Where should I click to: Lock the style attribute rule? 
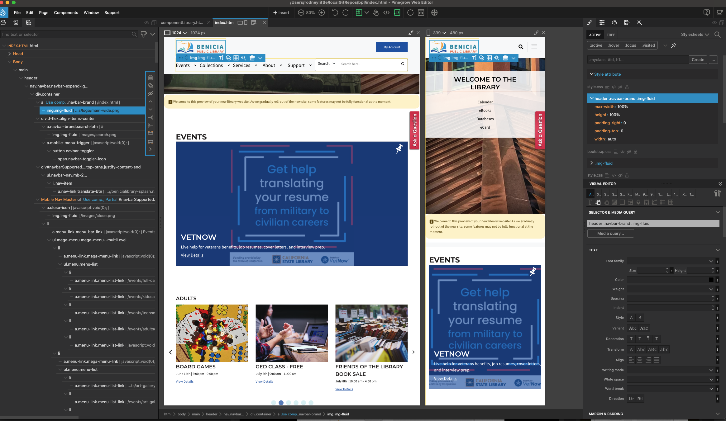click(627, 87)
